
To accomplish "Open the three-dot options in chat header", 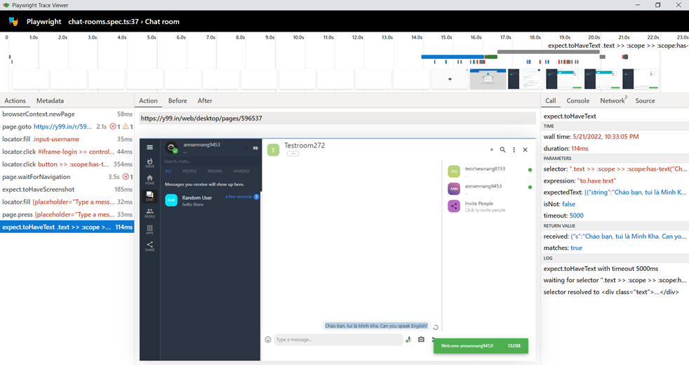I will click(x=514, y=150).
